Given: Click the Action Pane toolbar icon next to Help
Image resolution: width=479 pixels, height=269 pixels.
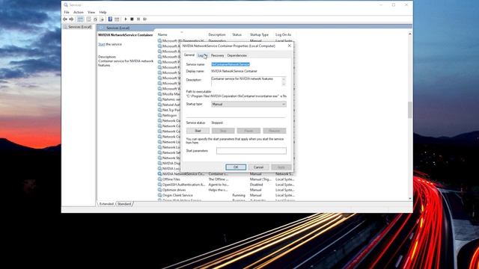Looking at the screenshot, I should click(x=117, y=19).
